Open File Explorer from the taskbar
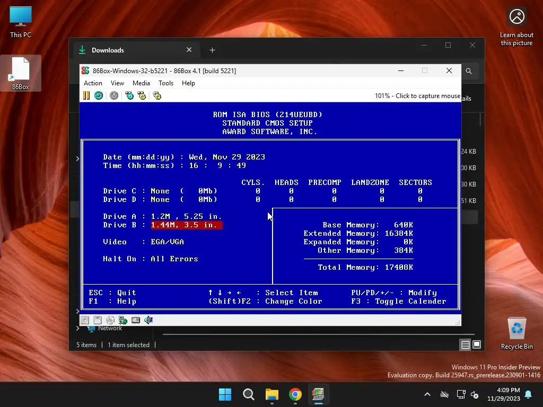The image size is (543, 407). coord(272,394)
